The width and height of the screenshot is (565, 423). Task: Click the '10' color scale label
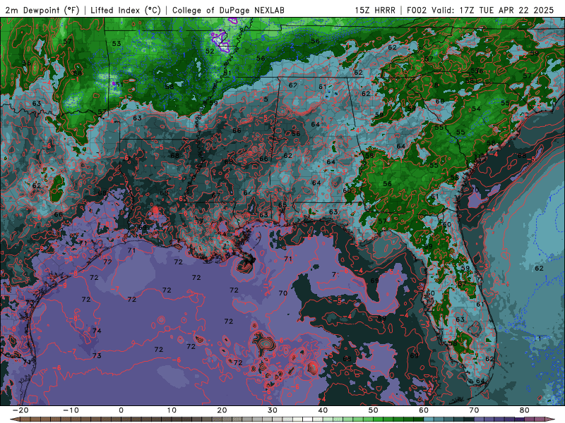coord(172,410)
